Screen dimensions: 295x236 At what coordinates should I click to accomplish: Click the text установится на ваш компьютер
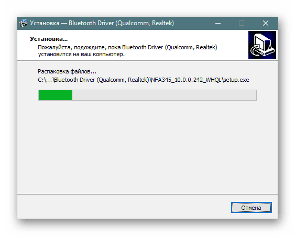(81, 55)
